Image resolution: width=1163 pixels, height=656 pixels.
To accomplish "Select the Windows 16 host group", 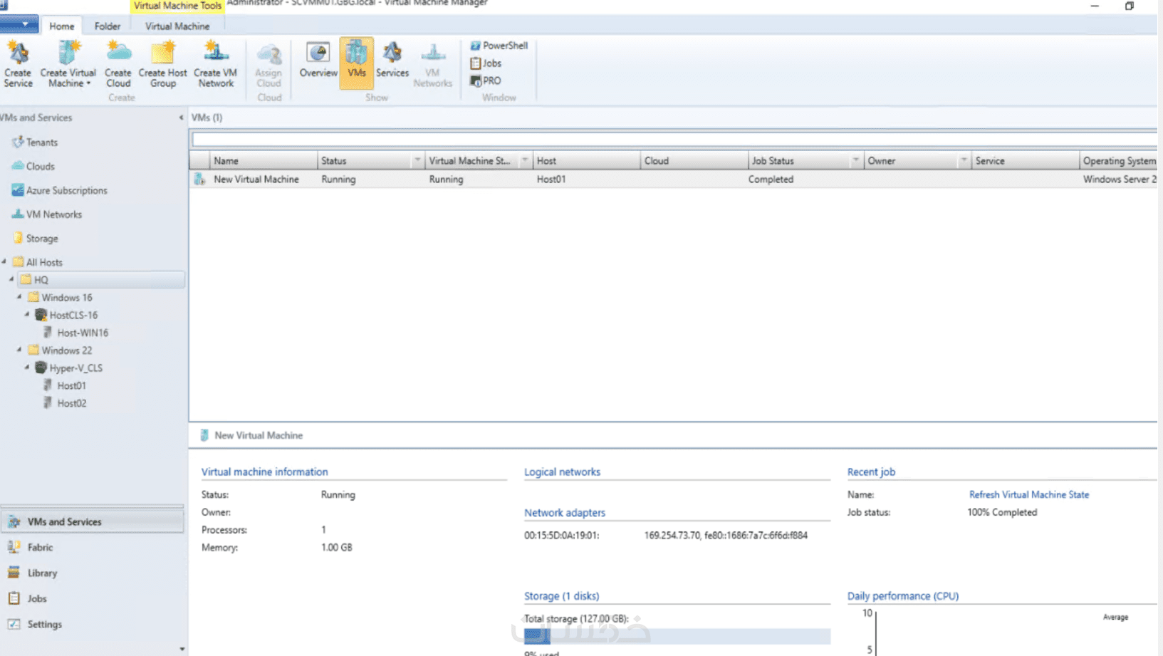I will point(60,298).
